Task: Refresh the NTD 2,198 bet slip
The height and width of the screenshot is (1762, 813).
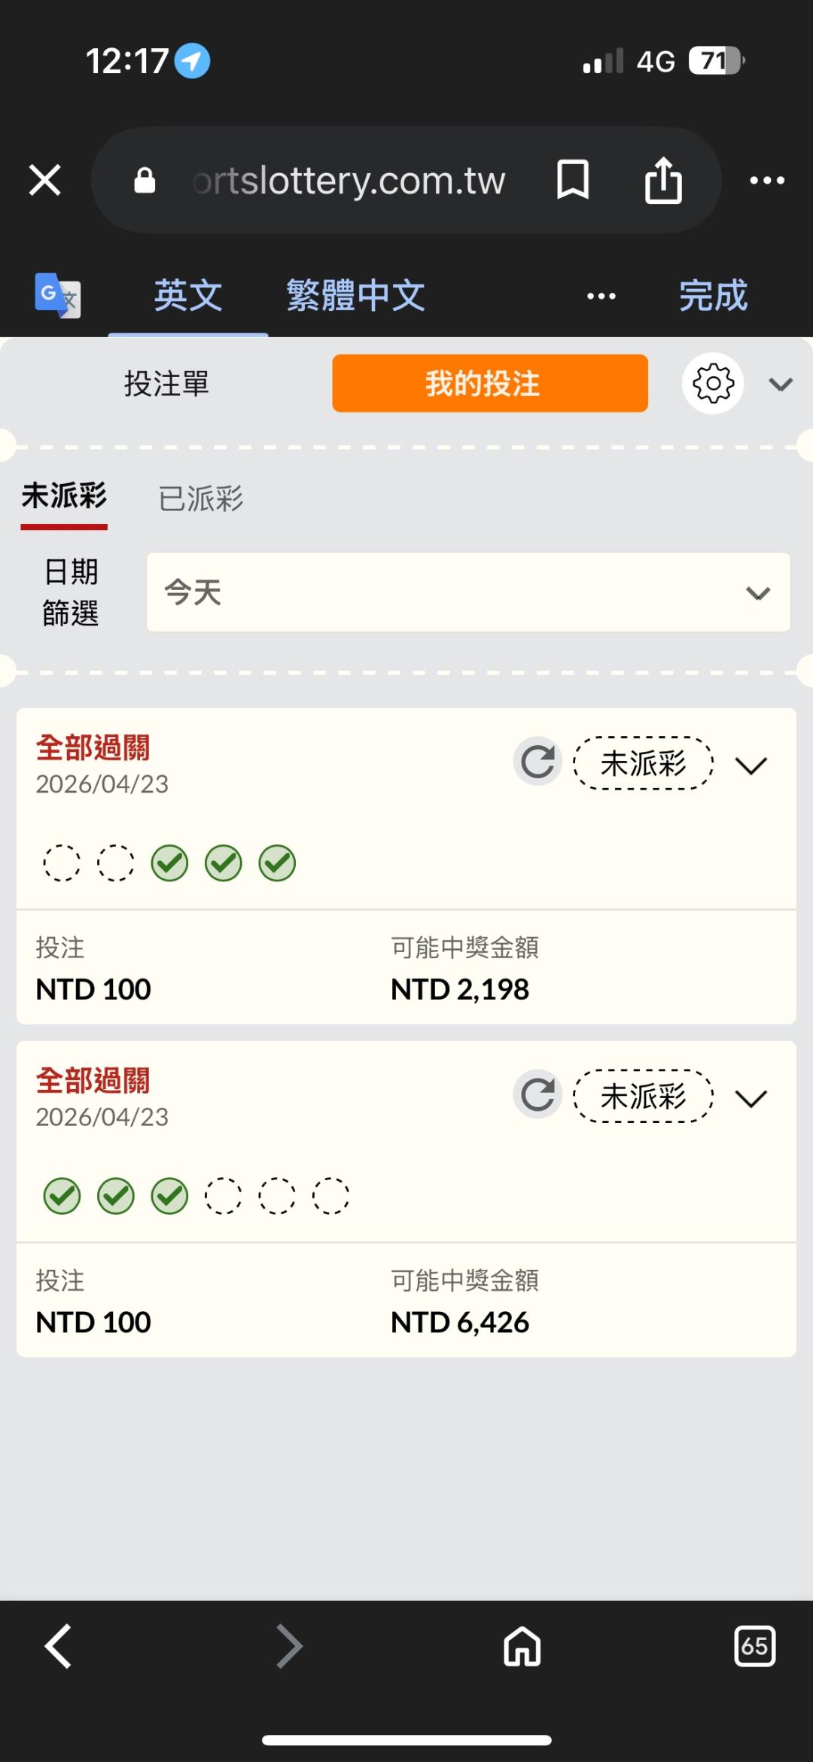Action: click(x=537, y=762)
